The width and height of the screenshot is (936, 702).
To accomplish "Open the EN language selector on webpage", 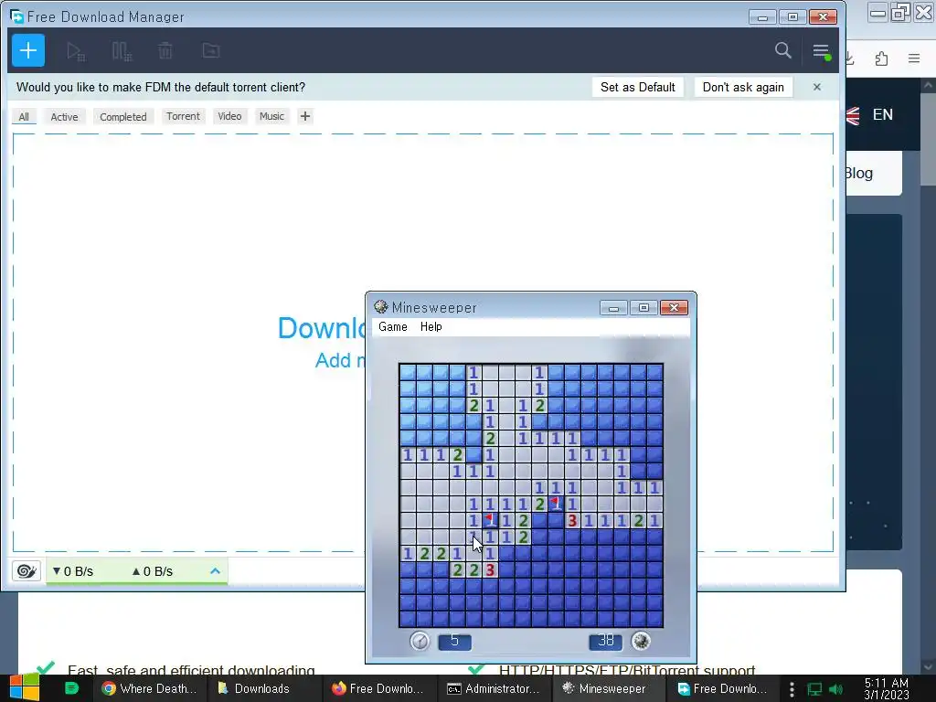I will (882, 114).
